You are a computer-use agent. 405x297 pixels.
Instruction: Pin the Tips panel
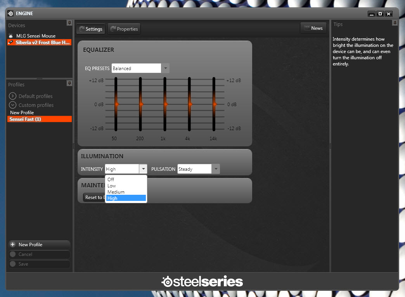tap(395, 23)
